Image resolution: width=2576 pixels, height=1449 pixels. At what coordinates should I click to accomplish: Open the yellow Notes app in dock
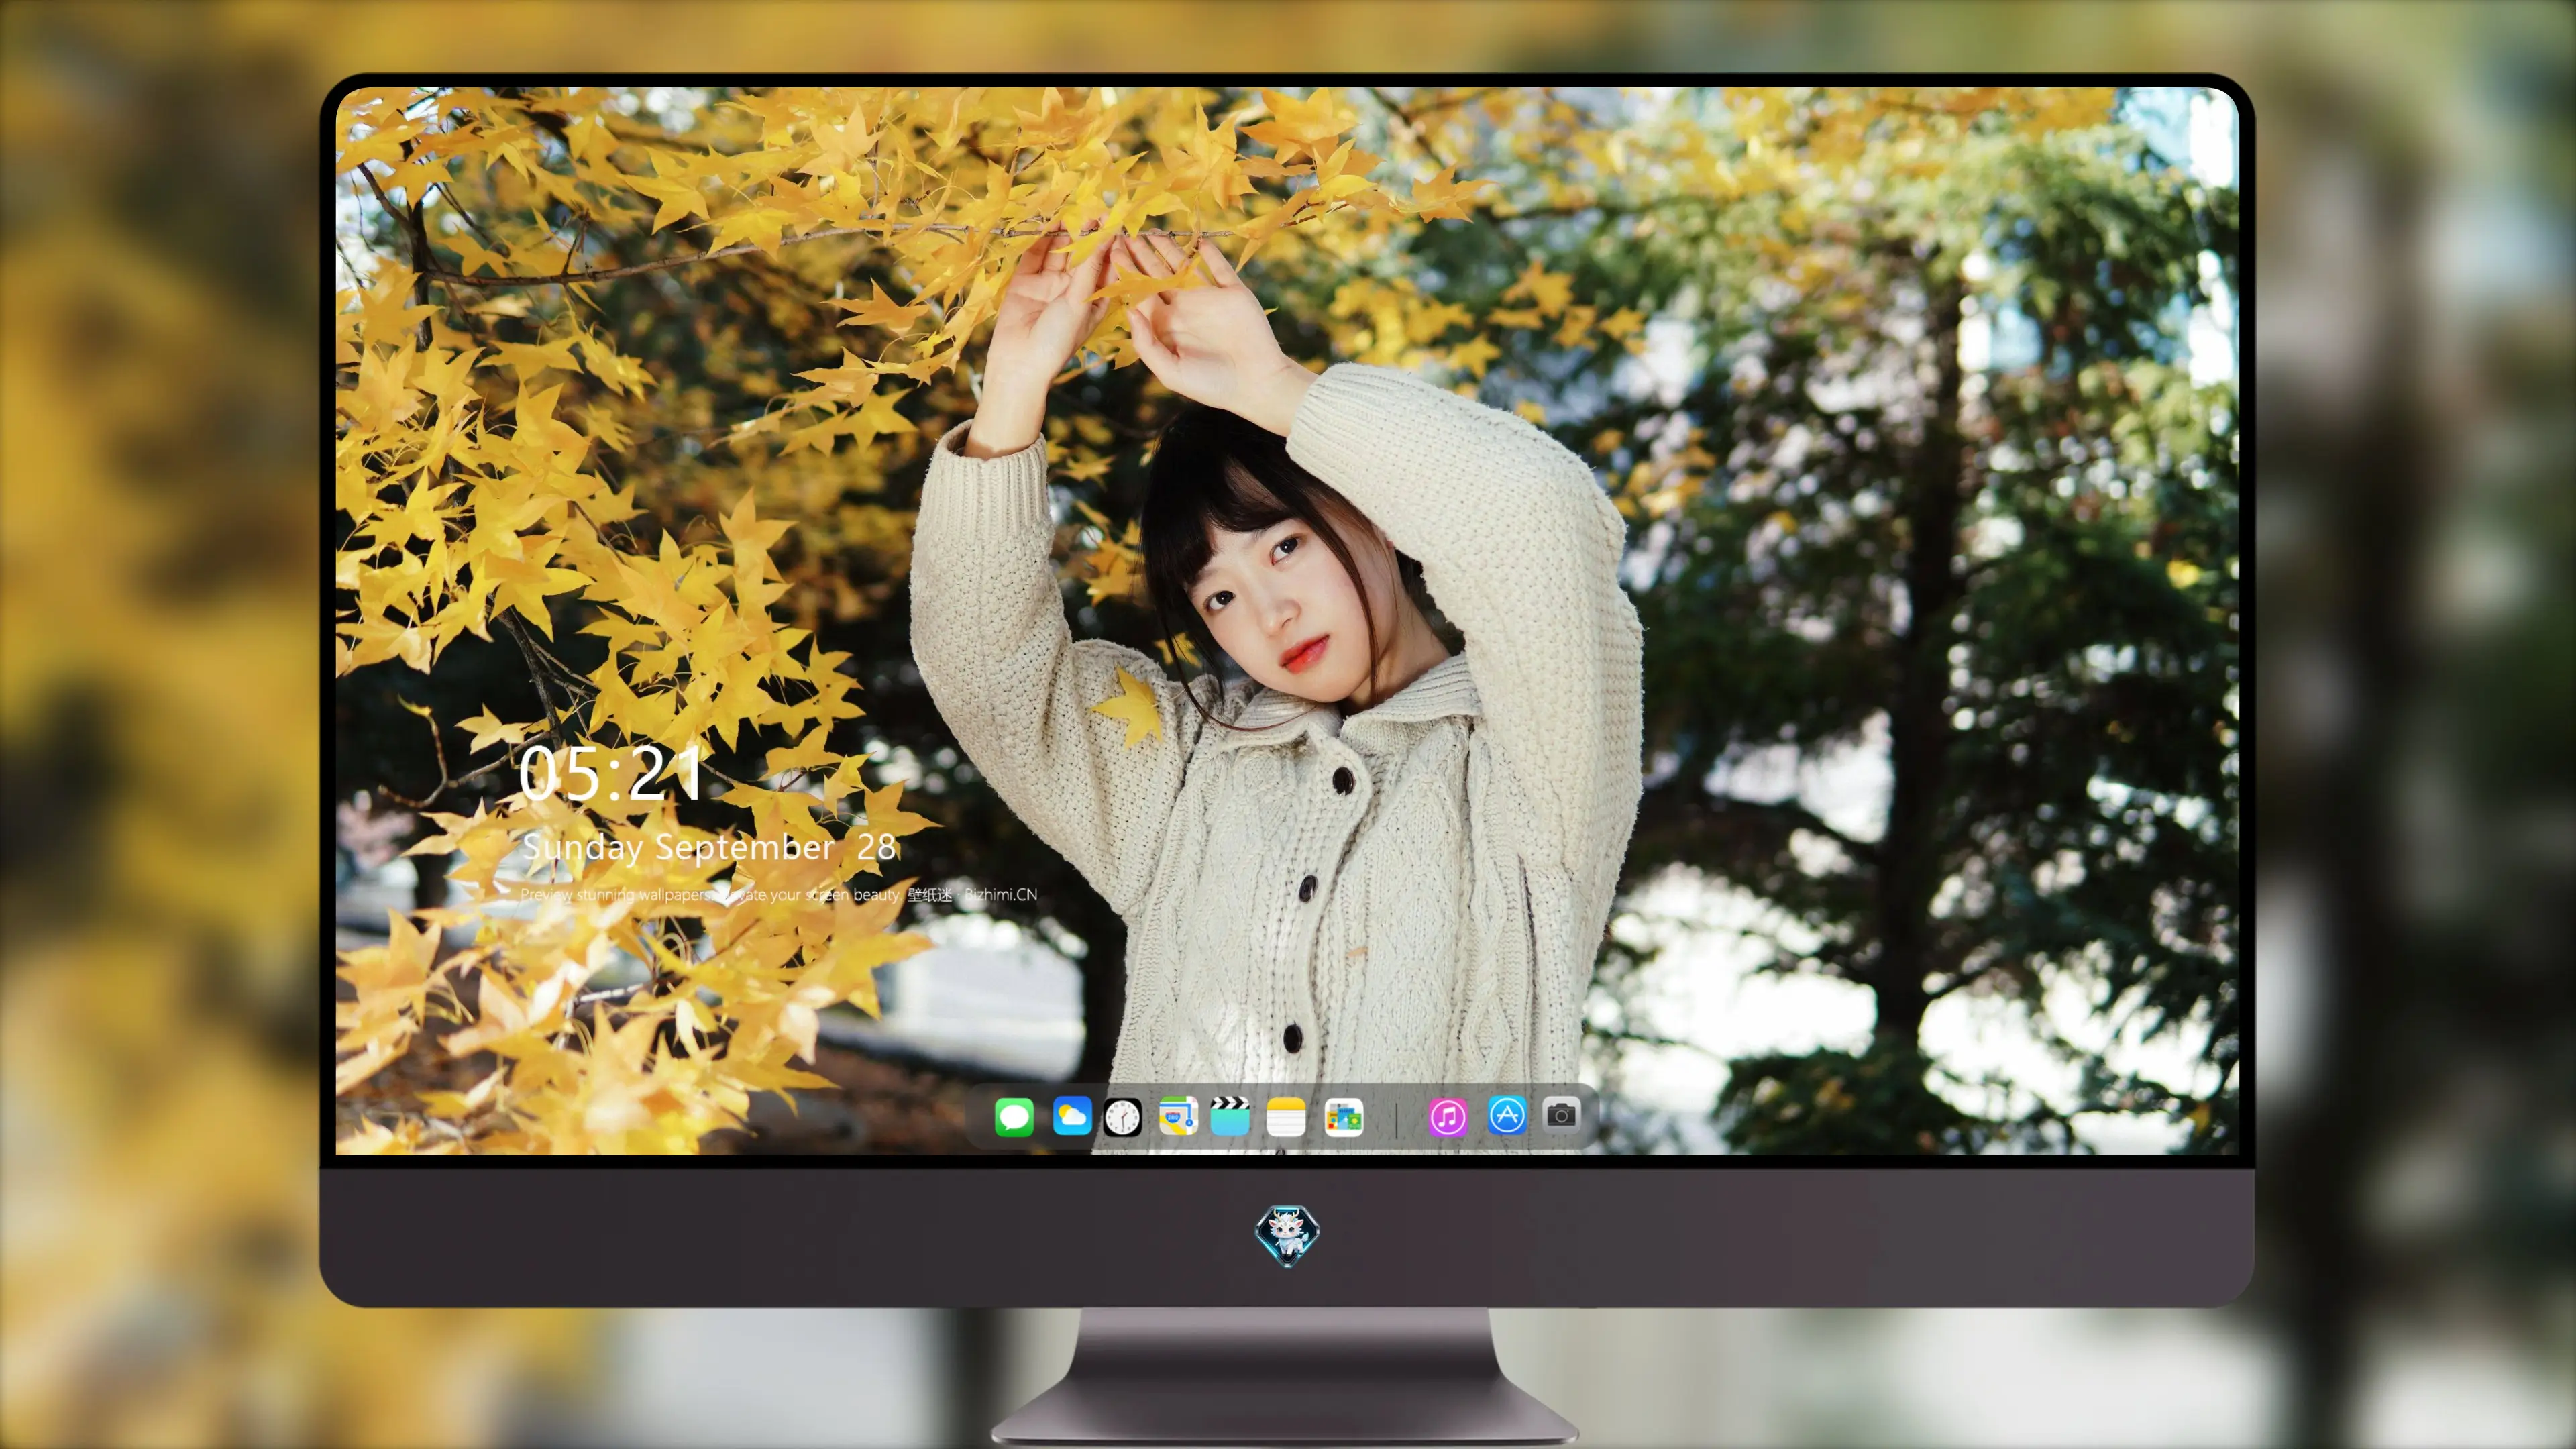pos(1286,1117)
